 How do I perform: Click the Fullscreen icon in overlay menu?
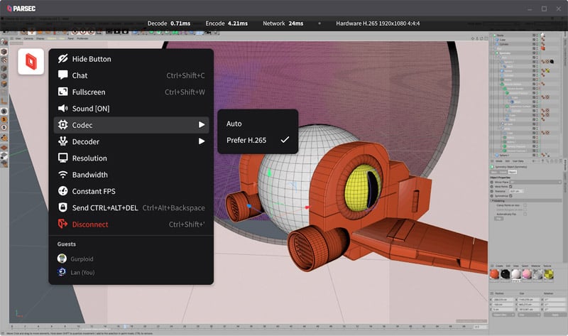tap(62, 92)
